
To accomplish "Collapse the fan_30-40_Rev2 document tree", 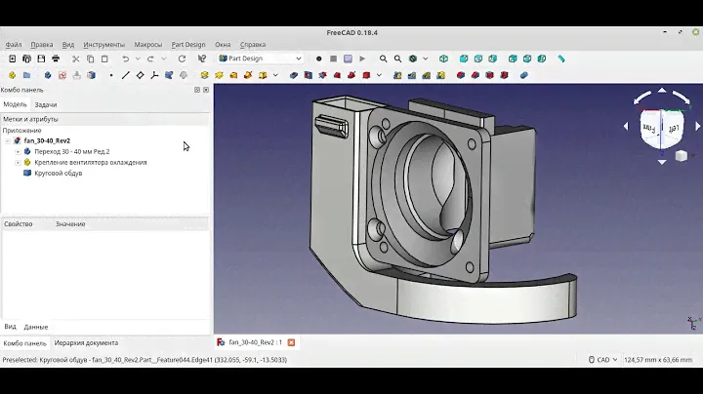I will click(x=8, y=140).
